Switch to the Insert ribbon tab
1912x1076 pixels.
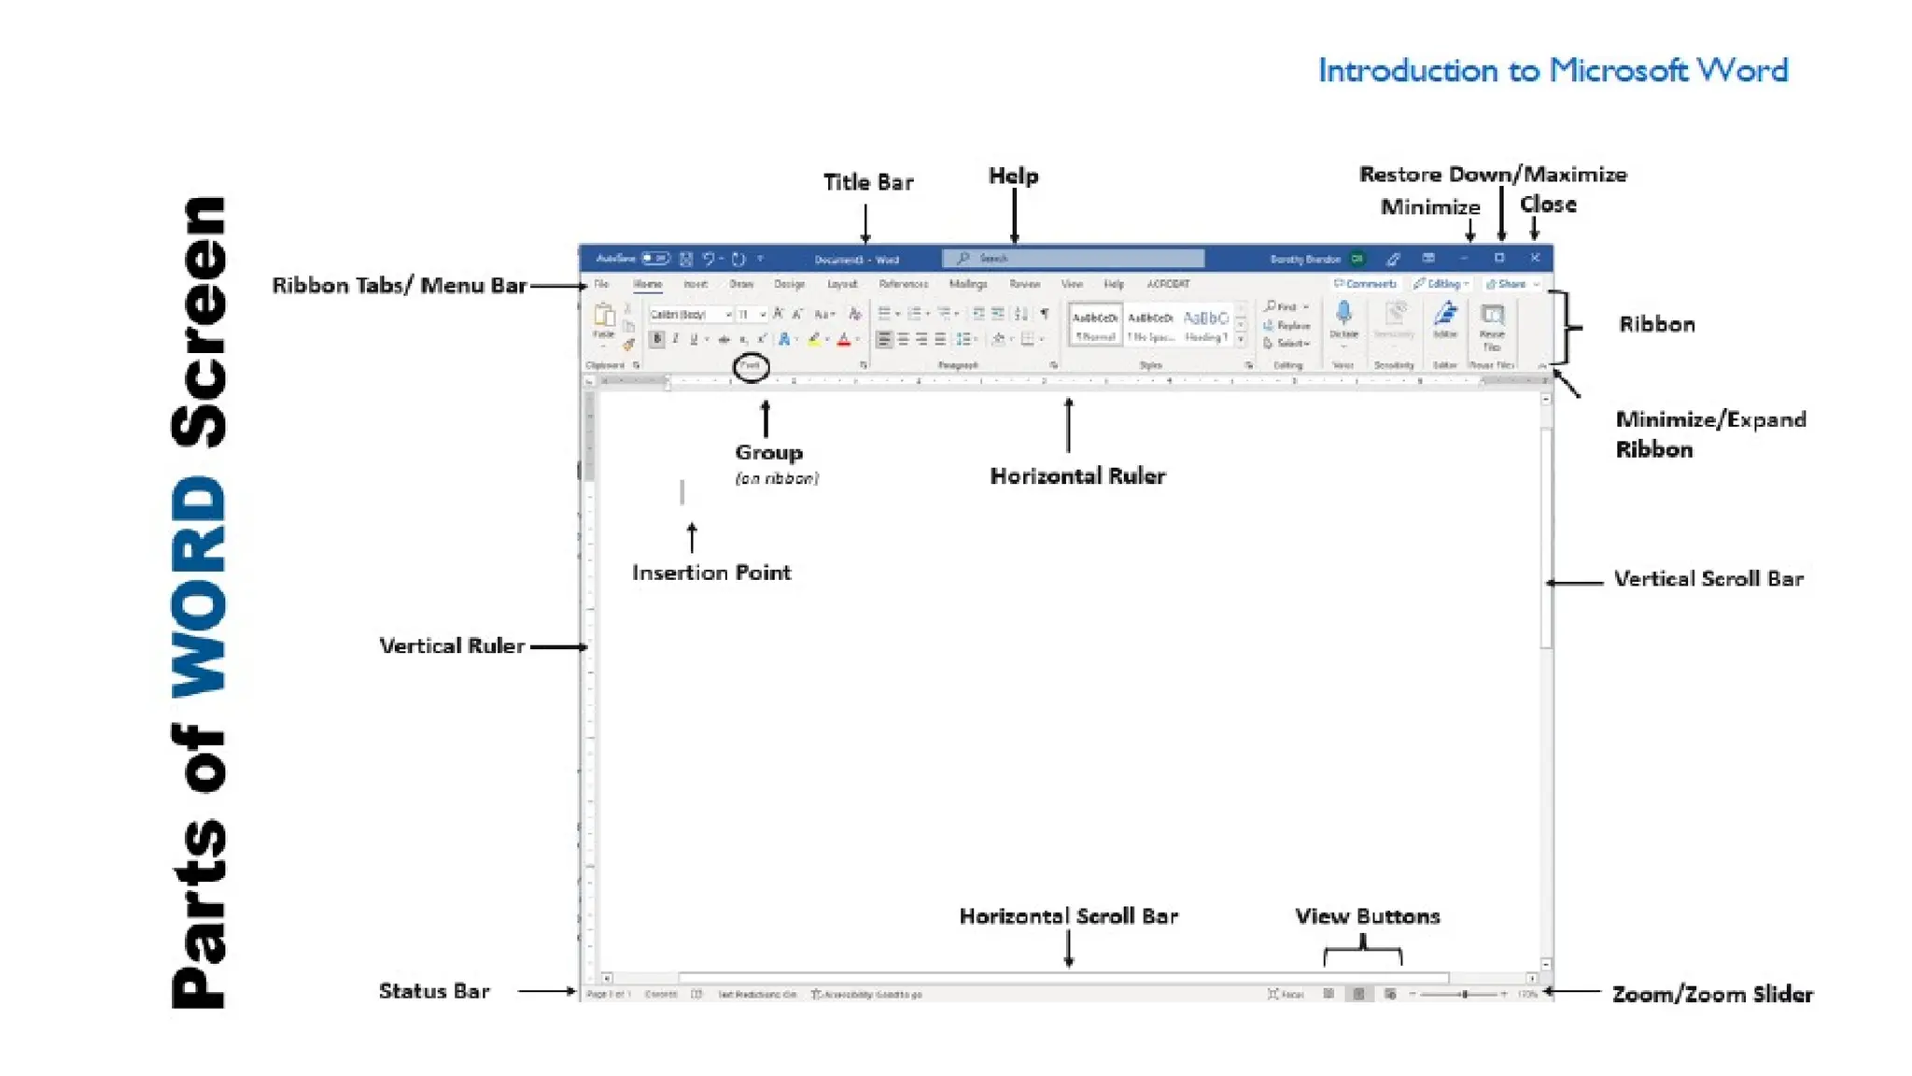pos(696,284)
